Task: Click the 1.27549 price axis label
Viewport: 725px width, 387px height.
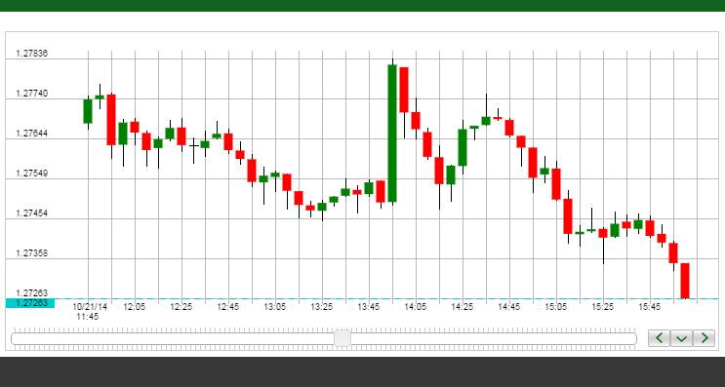Action: [x=32, y=174]
